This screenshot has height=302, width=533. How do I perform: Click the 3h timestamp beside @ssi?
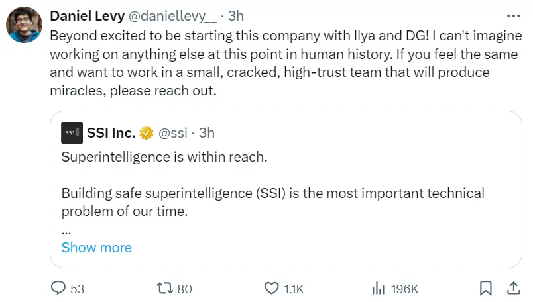point(207,133)
